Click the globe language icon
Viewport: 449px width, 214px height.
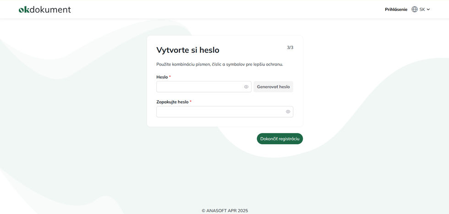click(x=415, y=9)
